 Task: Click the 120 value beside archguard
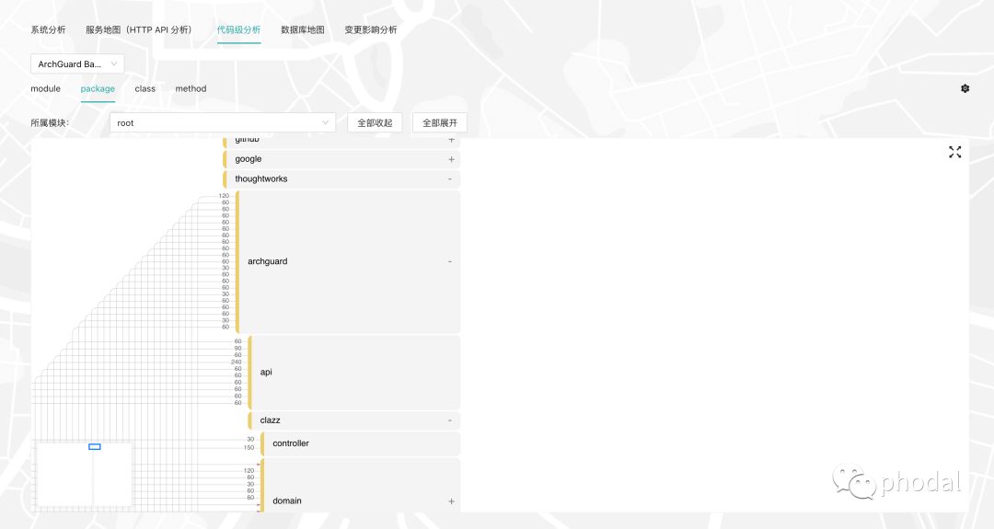point(224,196)
